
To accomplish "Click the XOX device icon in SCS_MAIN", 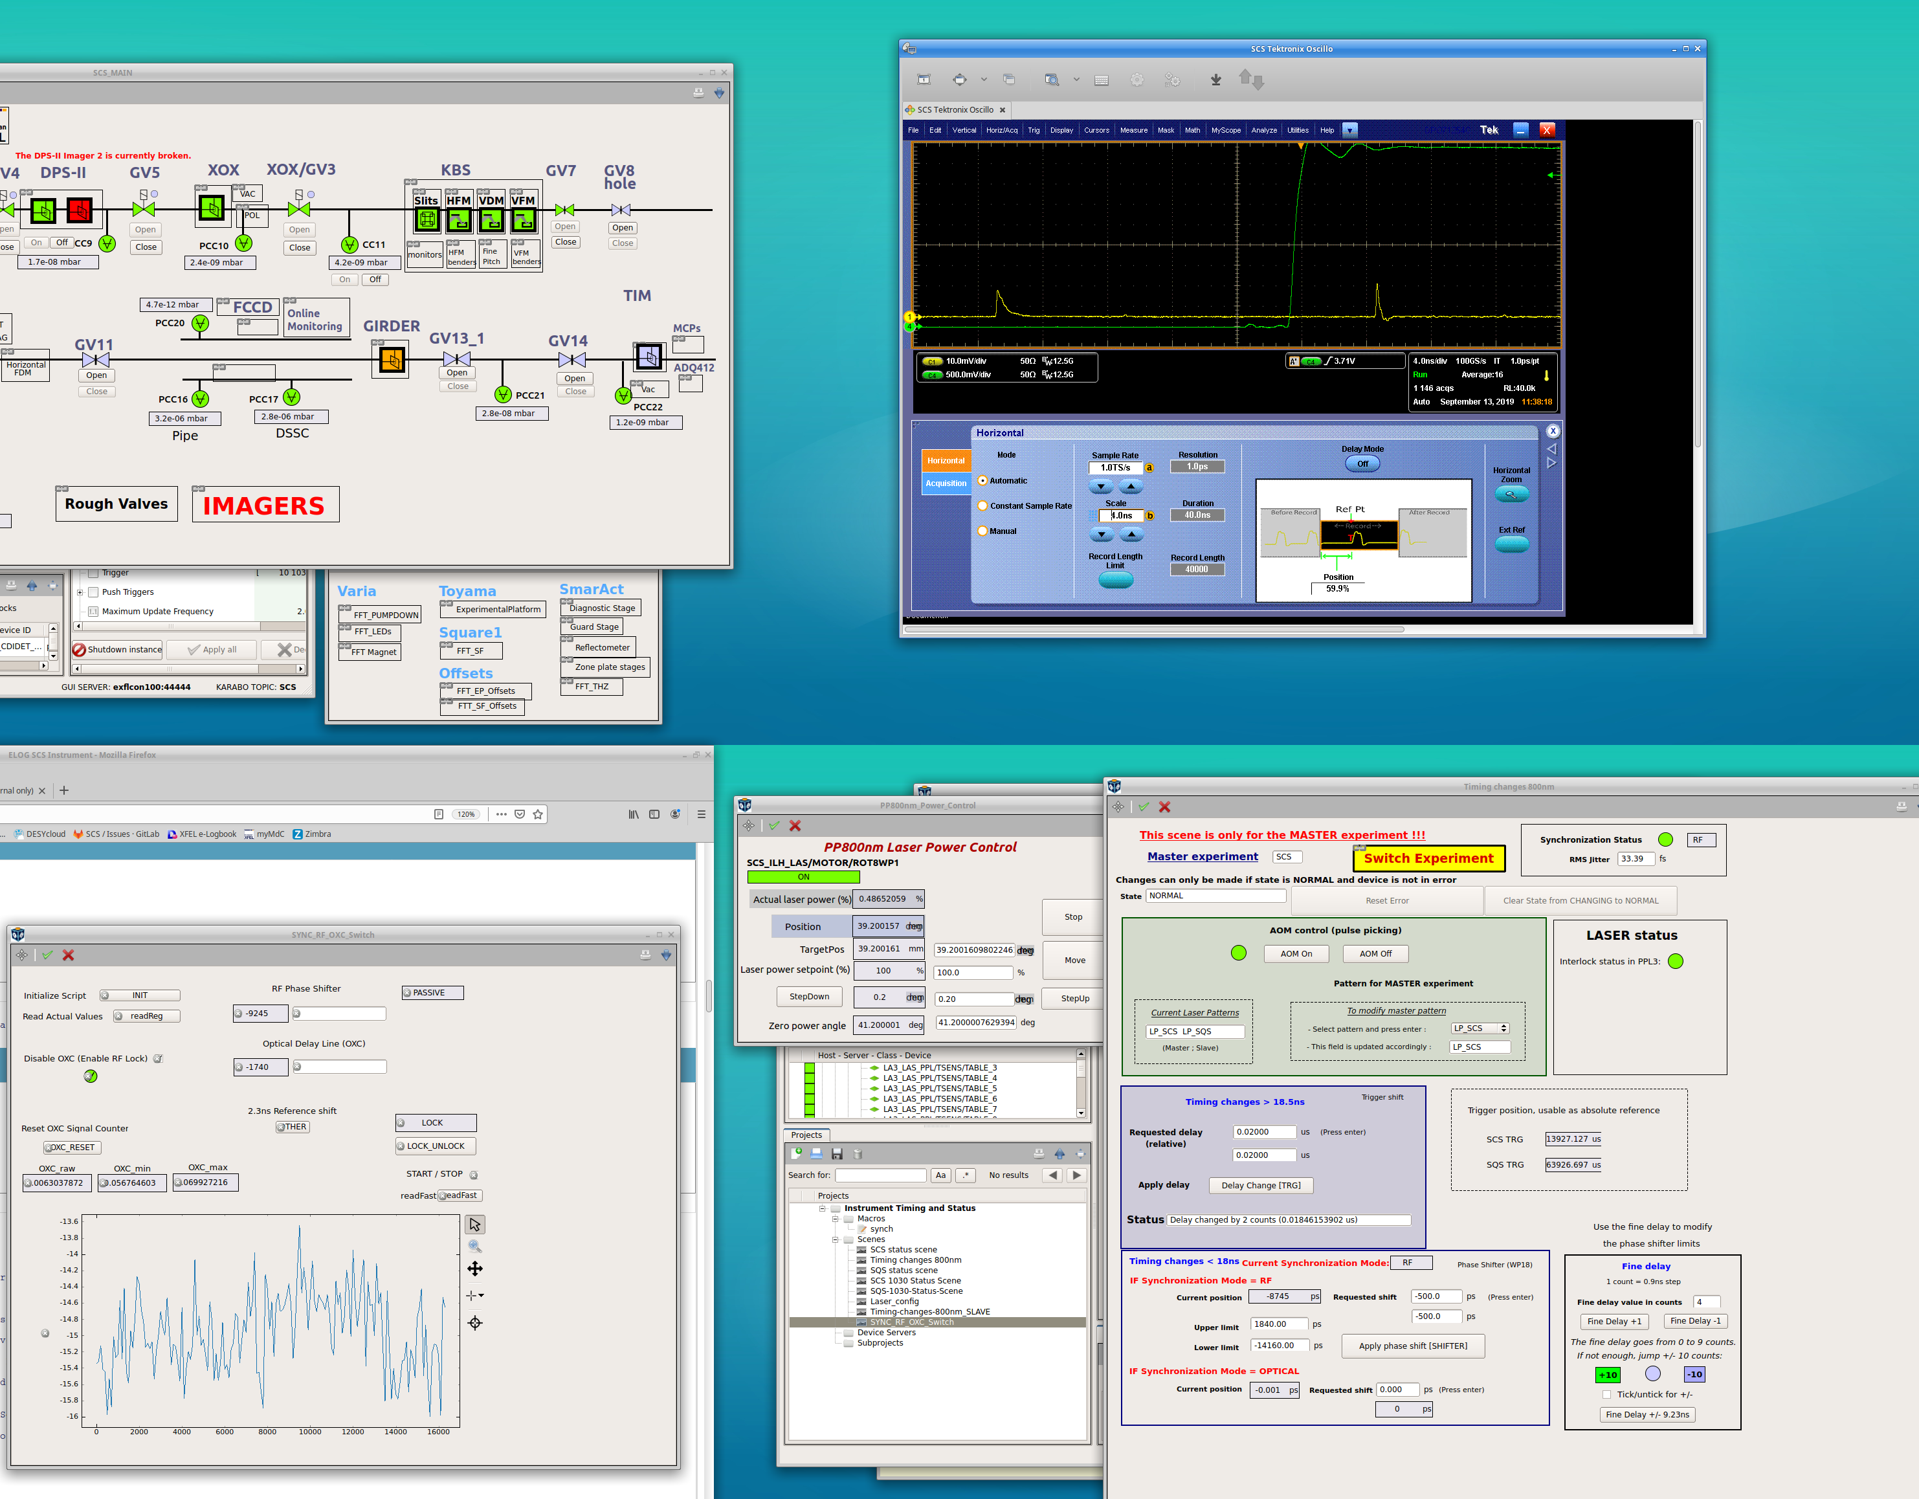I will (211, 208).
